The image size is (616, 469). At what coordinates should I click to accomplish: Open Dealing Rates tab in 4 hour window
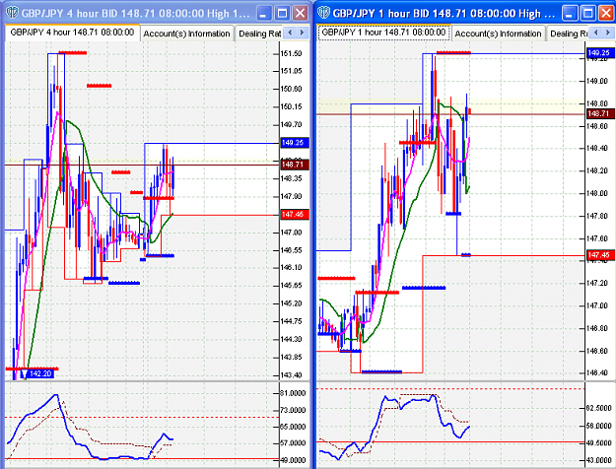click(259, 33)
